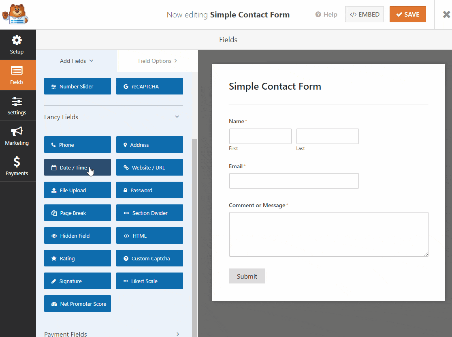This screenshot has width=452, height=337.
Task: Switch to Field Options tab
Action: point(158,61)
